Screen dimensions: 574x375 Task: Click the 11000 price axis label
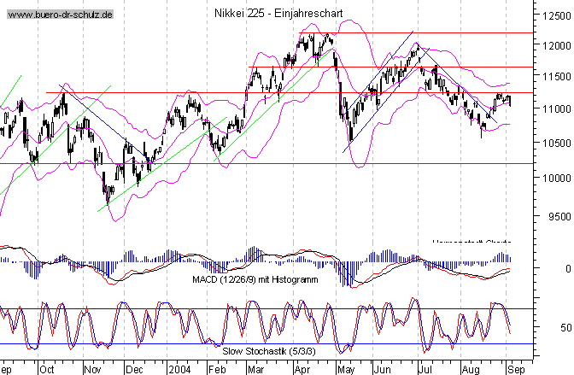pyautogui.click(x=551, y=109)
